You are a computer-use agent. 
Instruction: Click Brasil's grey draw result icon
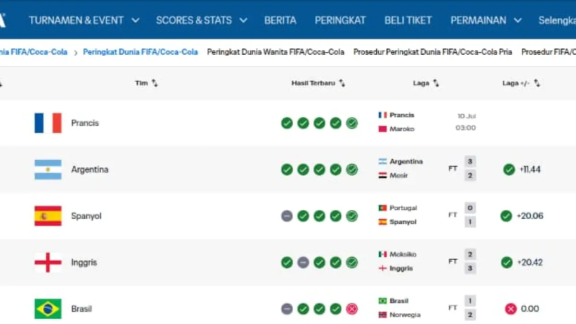[287, 309]
